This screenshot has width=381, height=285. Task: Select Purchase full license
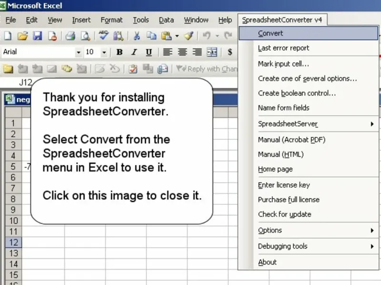point(308,199)
